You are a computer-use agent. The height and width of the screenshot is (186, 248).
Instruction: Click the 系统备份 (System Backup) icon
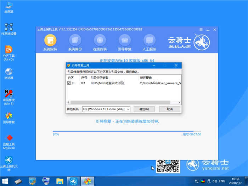75,40
